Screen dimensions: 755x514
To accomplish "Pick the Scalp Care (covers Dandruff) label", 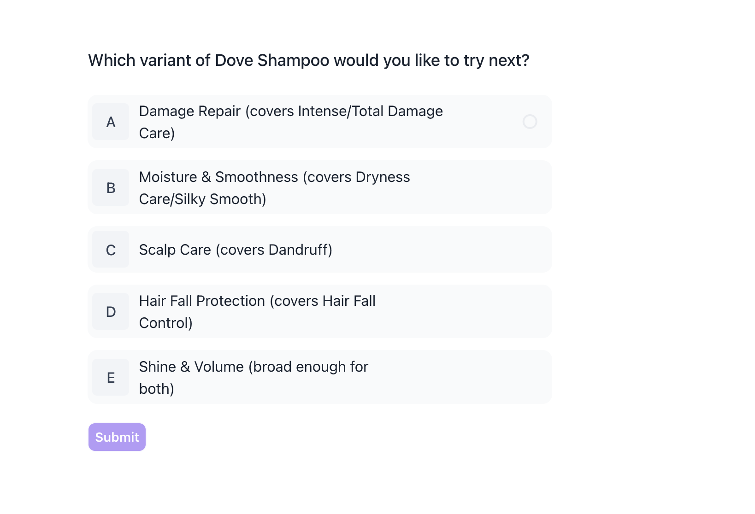I will (236, 250).
